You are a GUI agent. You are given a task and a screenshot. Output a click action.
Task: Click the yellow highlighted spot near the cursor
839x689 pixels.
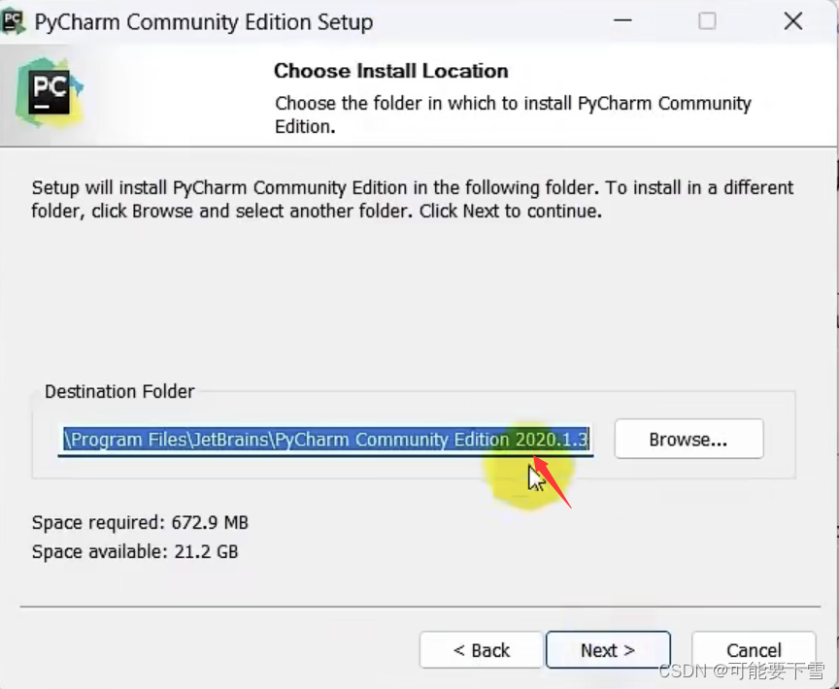click(529, 476)
